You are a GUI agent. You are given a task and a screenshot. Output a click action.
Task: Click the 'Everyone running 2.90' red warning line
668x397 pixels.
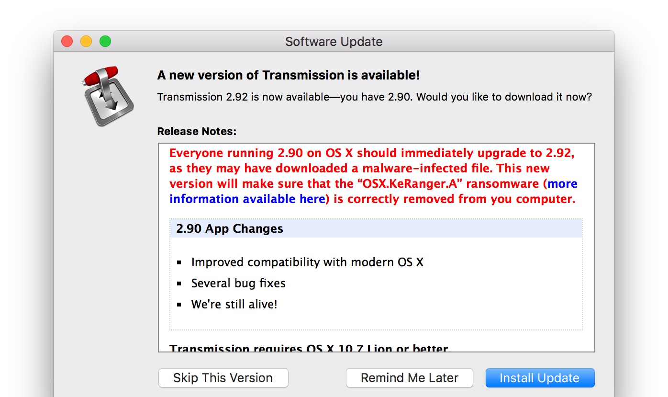tap(371, 153)
